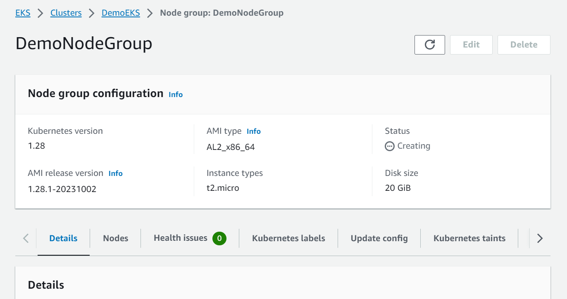Switch to the Kubernetes labels tab
Image resolution: width=567 pixels, height=299 pixels.
(x=288, y=238)
